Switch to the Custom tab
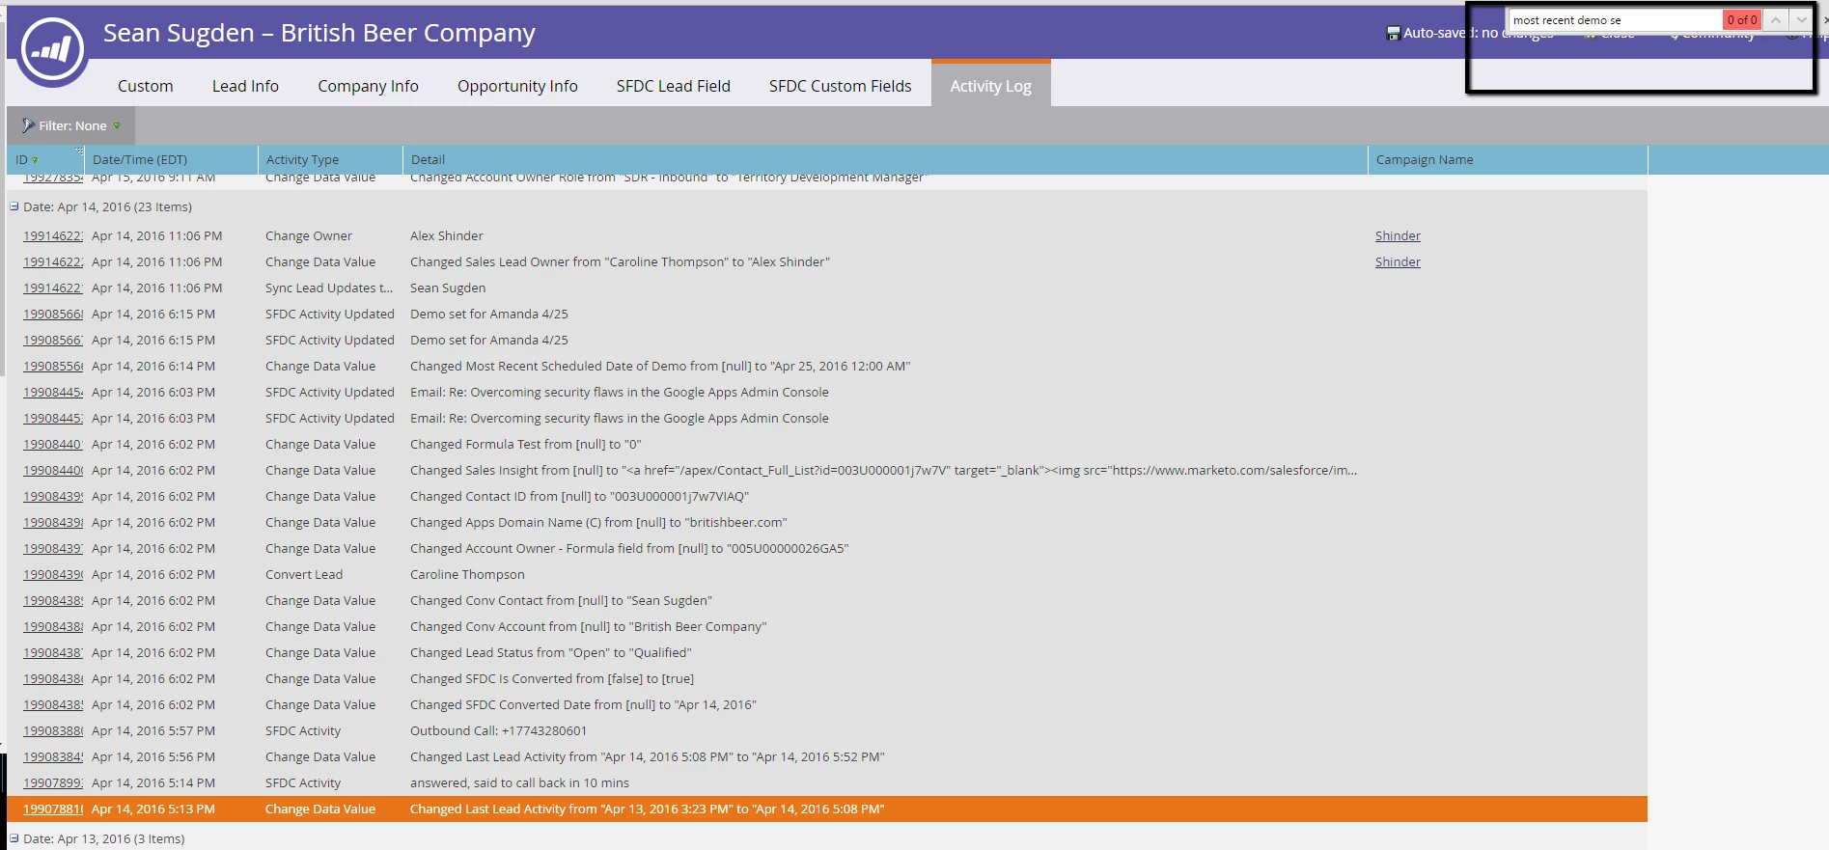Viewport: 1829px width, 850px height. 146,86
